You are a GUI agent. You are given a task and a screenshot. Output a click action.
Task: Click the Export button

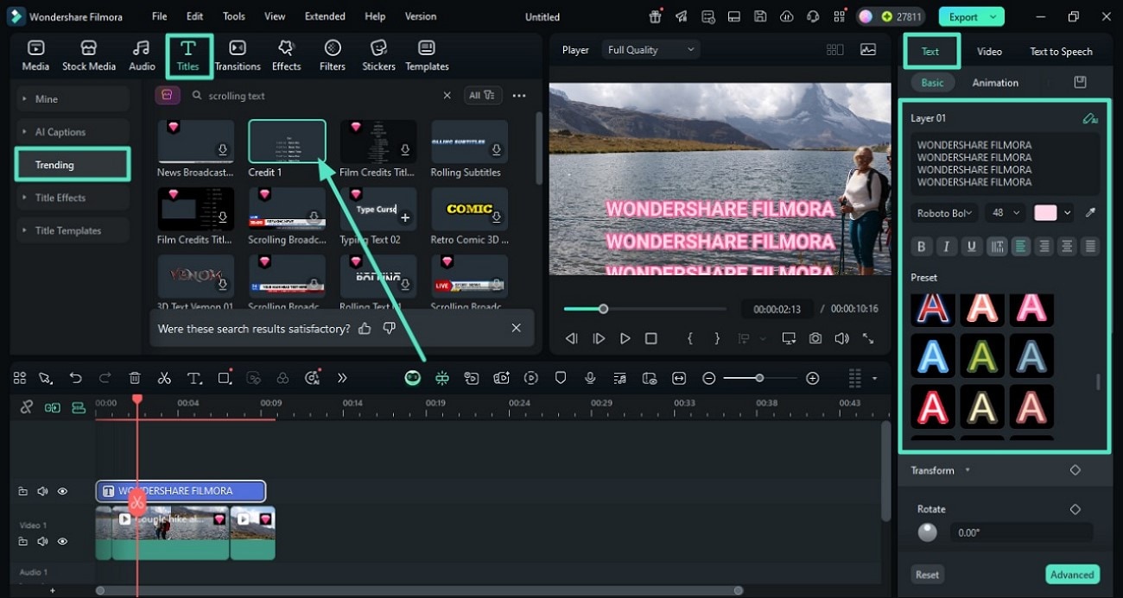[971, 16]
